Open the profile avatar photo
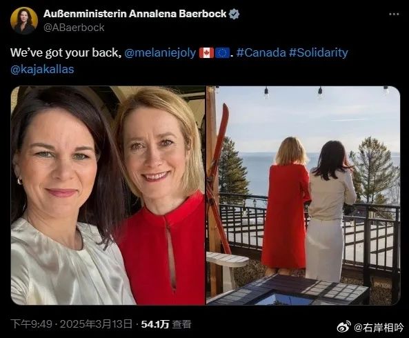 point(23,21)
